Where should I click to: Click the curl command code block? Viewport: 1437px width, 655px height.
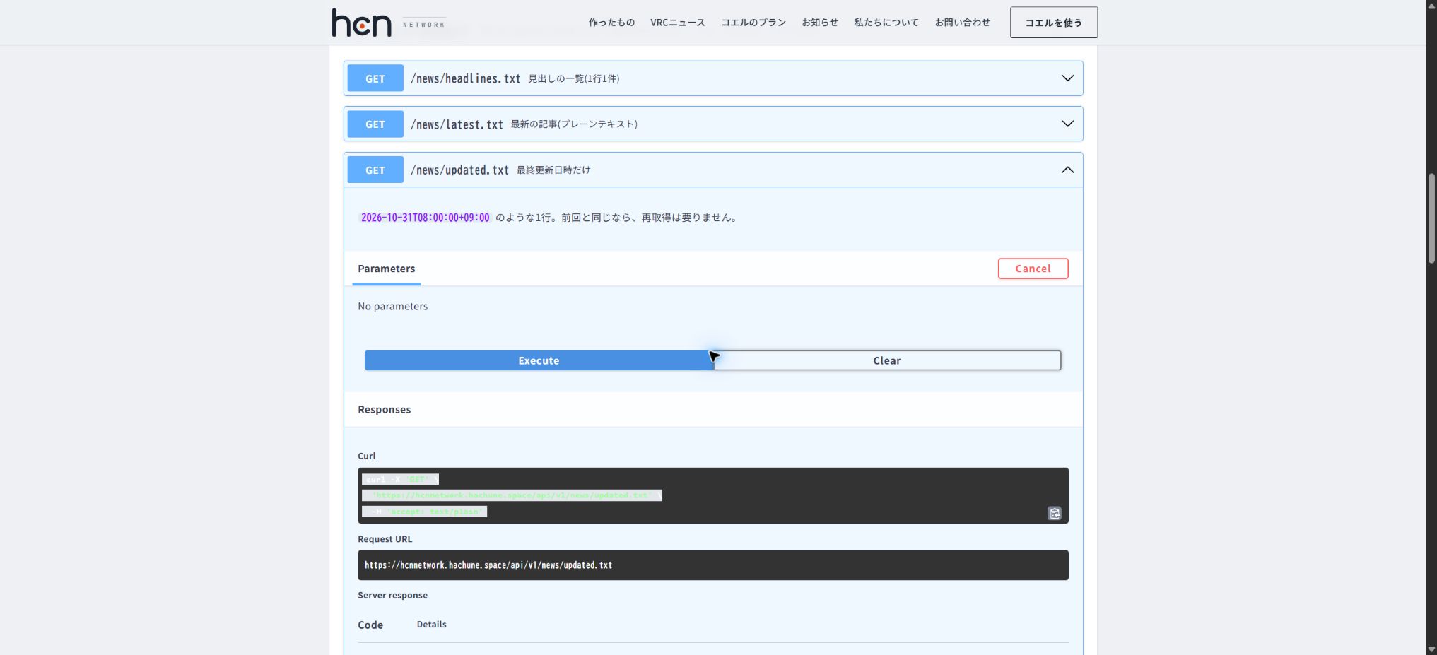[712, 495]
